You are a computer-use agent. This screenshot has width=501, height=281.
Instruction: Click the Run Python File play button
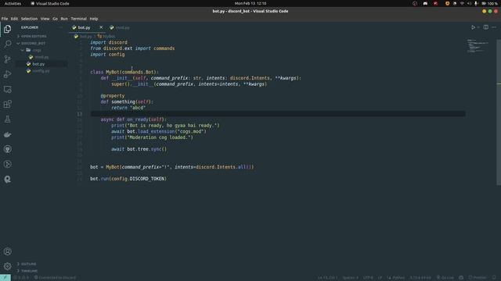473,27
